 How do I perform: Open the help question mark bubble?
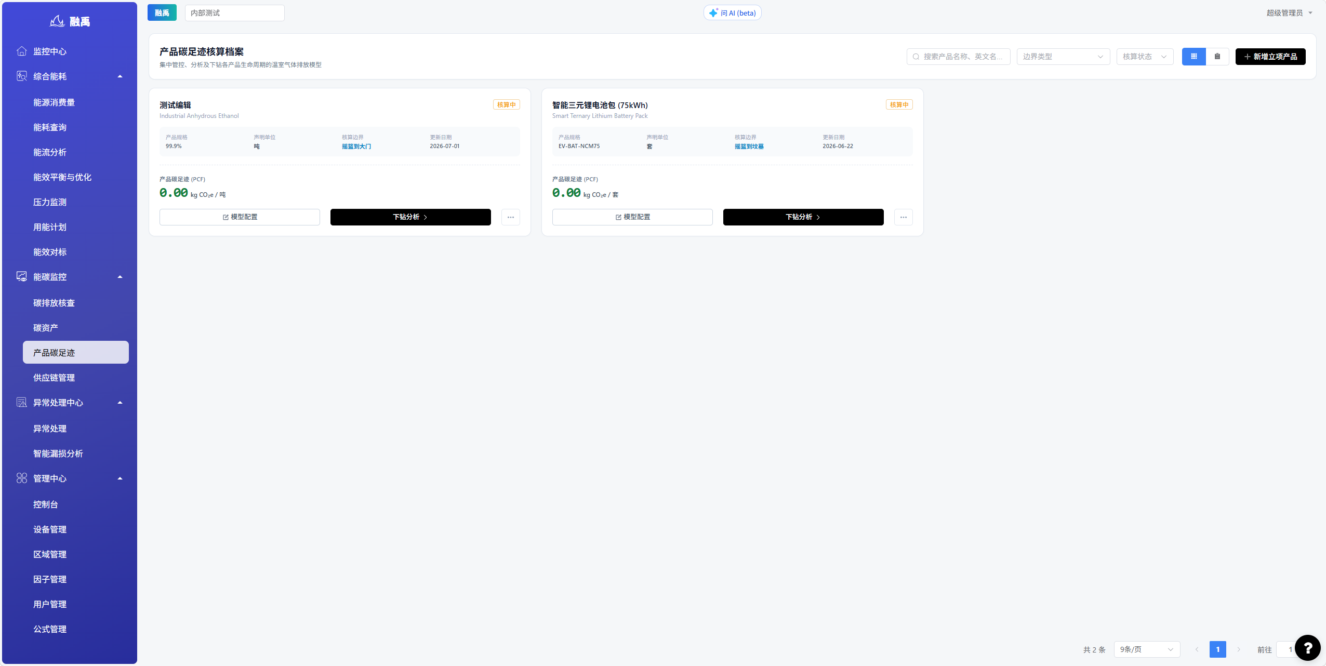(x=1307, y=648)
